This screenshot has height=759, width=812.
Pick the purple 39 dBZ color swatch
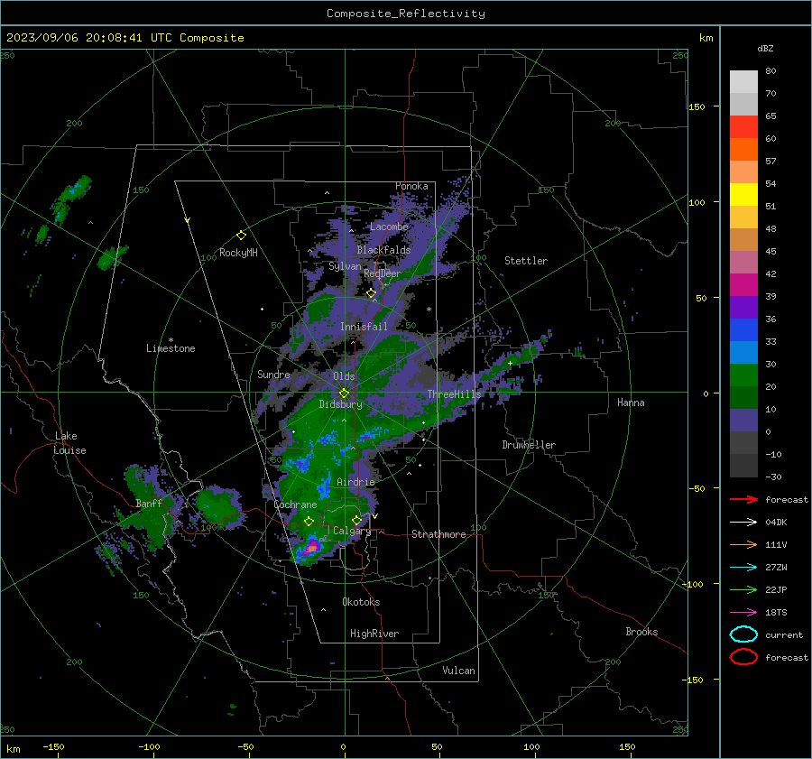pos(743,307)
